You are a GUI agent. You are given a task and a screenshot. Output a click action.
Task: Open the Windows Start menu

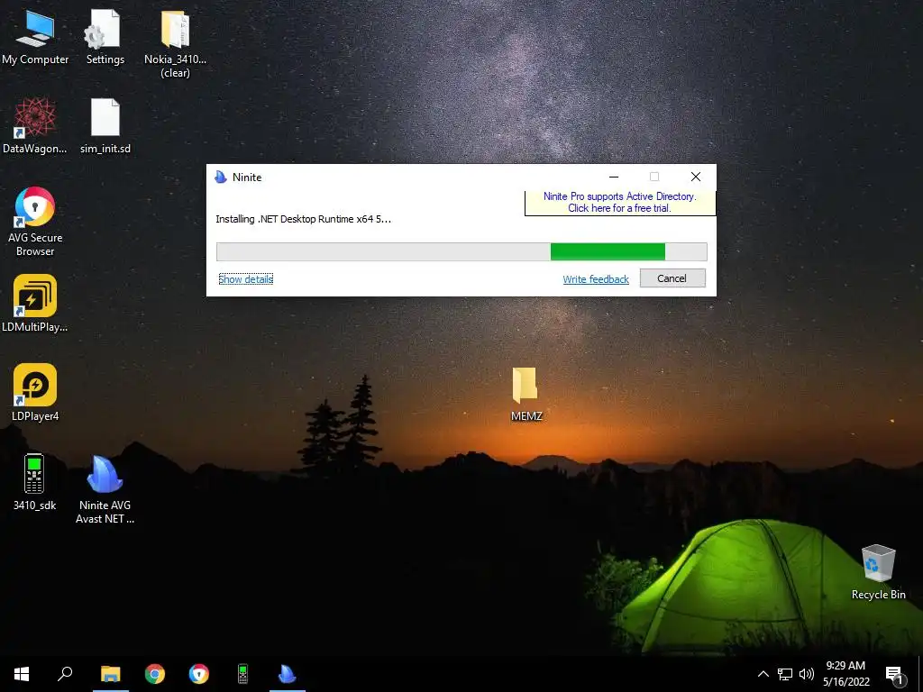[22, 674]
